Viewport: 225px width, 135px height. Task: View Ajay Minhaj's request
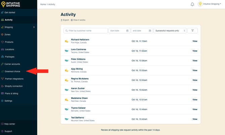[x=195, y=71]
